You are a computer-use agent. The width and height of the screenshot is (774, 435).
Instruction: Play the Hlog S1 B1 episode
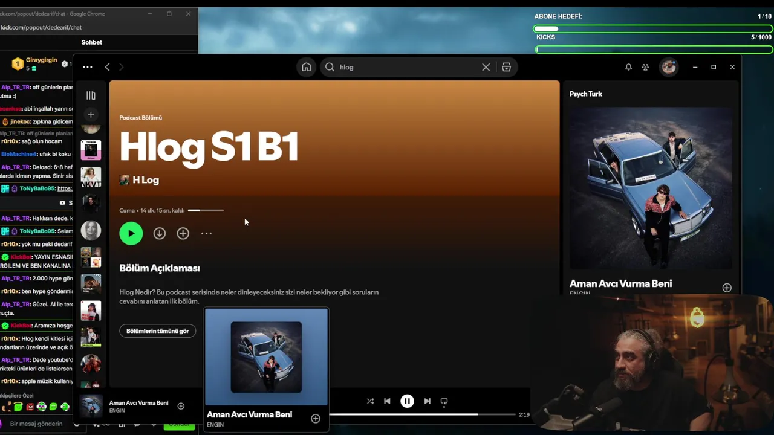(x=131, y=233)
